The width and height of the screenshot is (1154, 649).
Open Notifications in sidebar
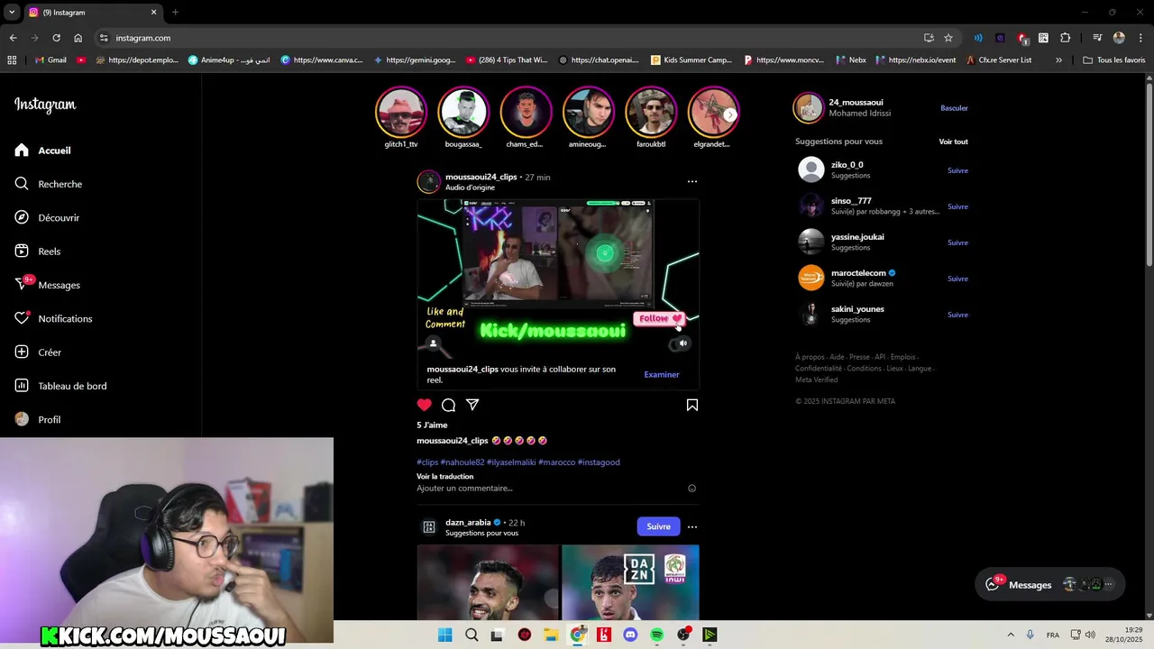(x=53, y=318)
